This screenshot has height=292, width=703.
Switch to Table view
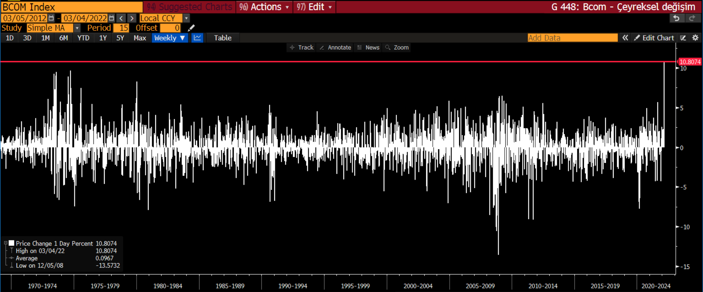[x=223, y=38]
